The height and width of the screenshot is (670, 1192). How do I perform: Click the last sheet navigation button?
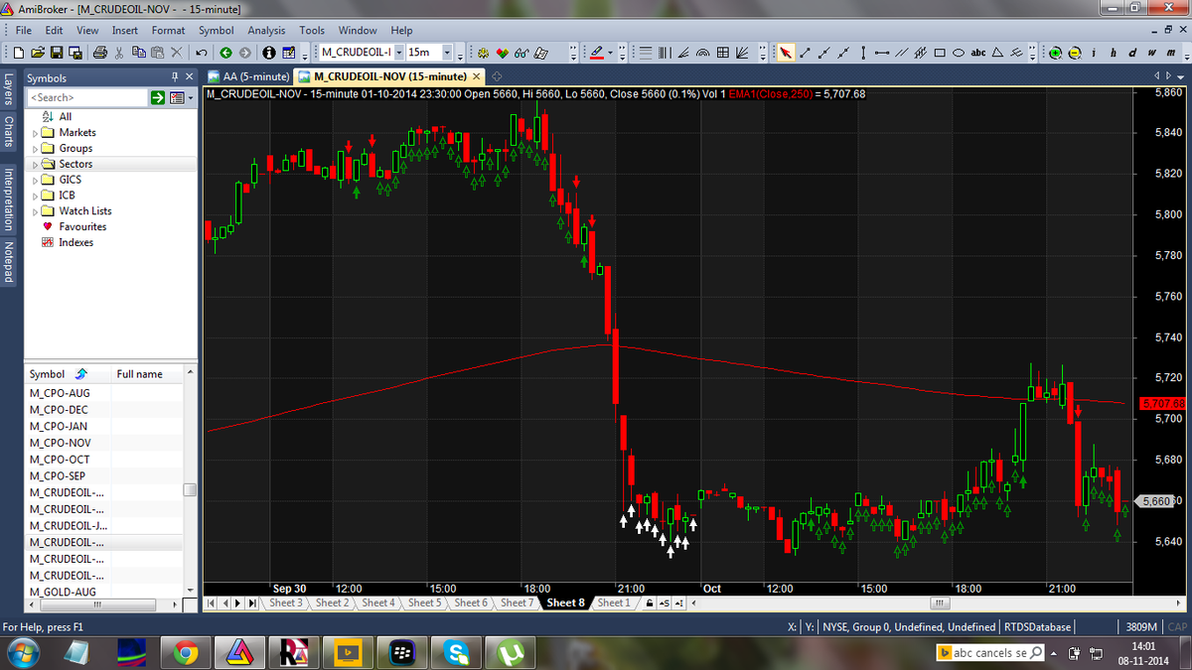[253, 603]
